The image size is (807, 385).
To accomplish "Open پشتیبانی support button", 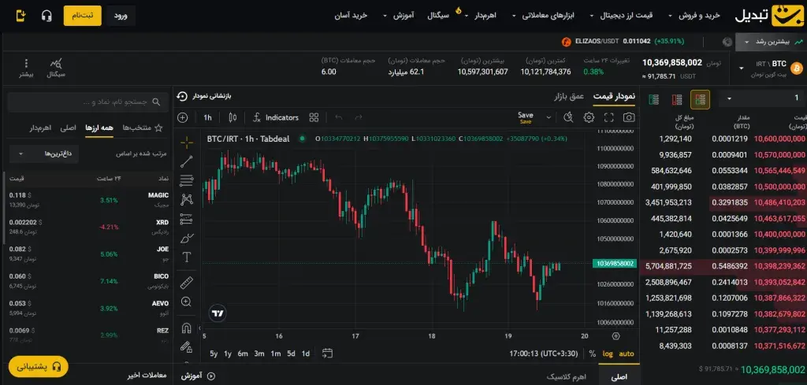I will (x=38, y=367).
